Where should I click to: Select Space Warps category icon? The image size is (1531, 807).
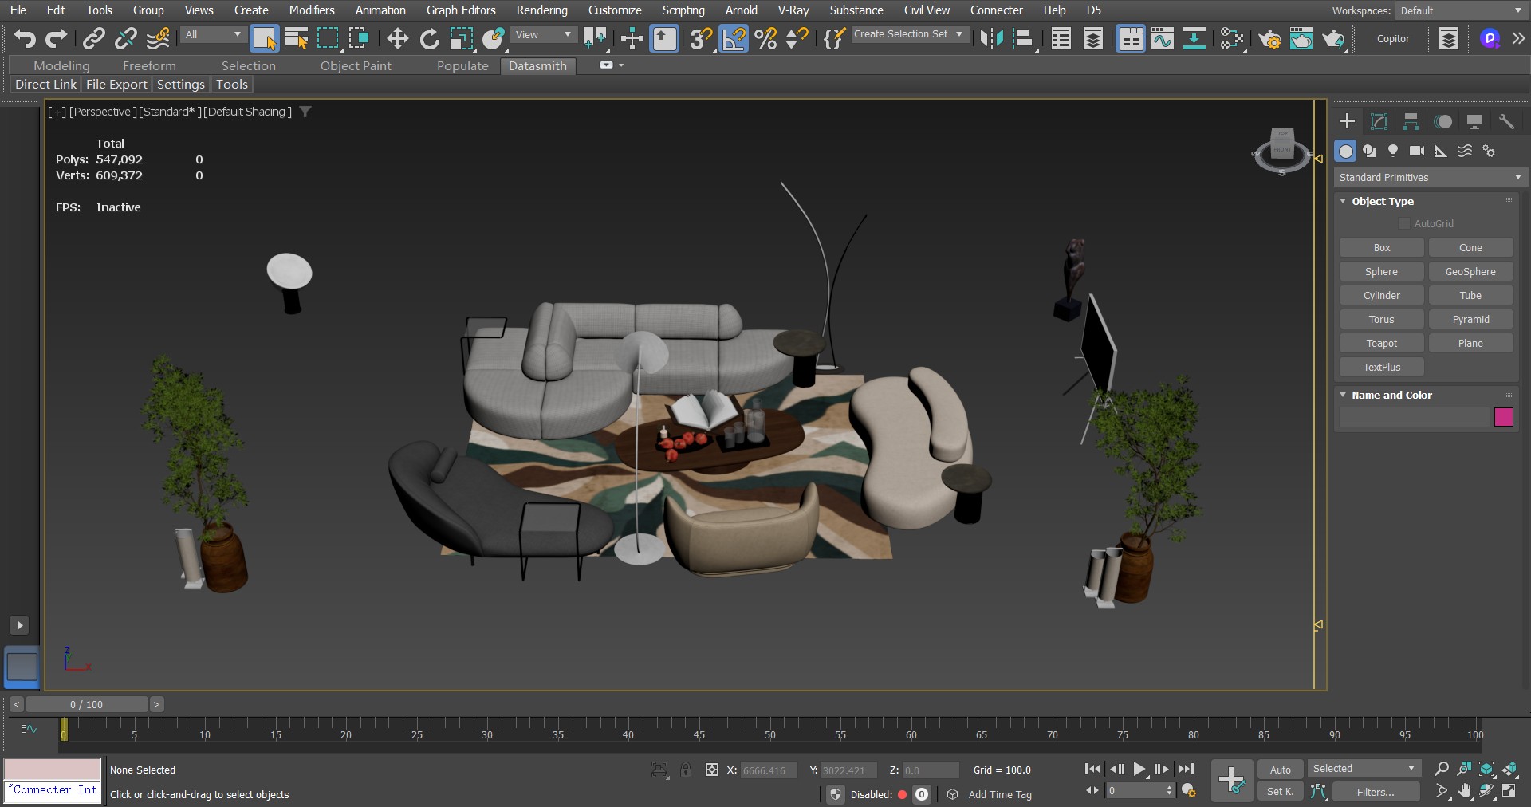point(1465,151)
